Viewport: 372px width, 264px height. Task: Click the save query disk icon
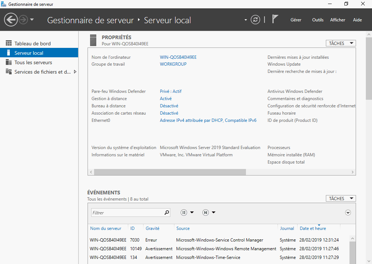(206, 213)
